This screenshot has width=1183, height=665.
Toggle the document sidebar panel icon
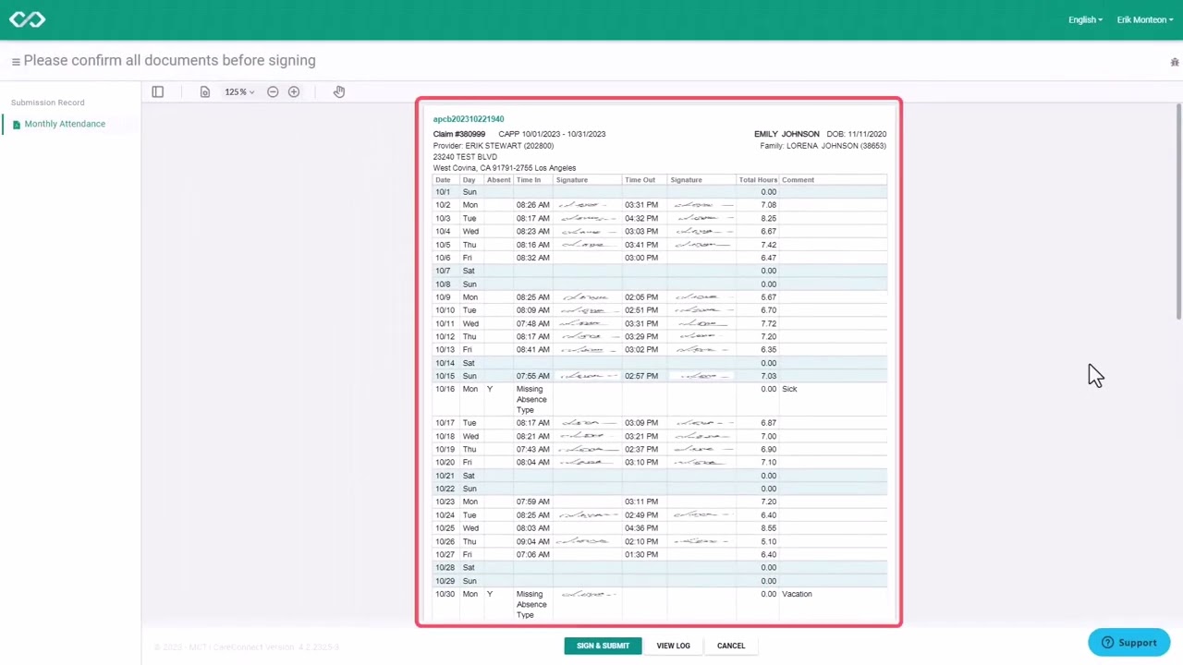pos(157,92)
